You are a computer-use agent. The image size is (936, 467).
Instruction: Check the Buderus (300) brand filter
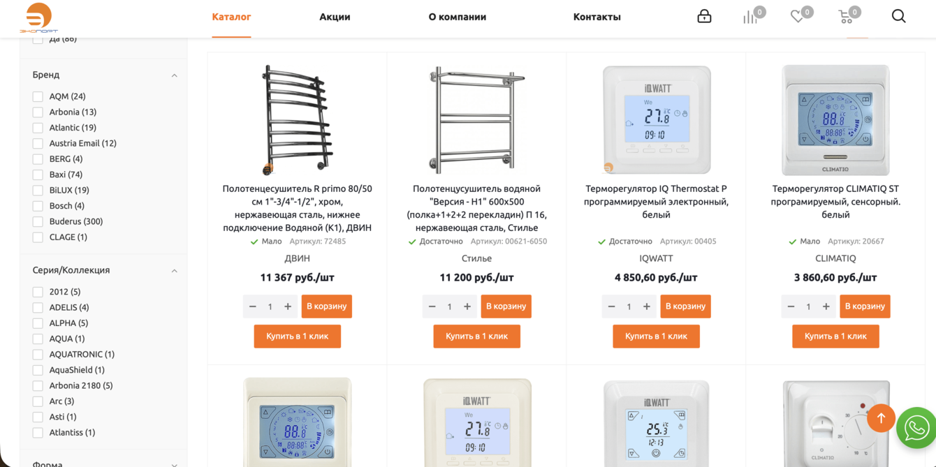[38, 222]
